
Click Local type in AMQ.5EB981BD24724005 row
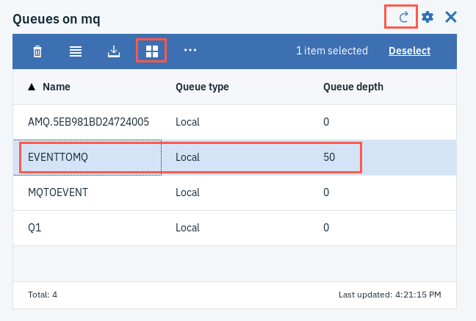click(187, 122)
